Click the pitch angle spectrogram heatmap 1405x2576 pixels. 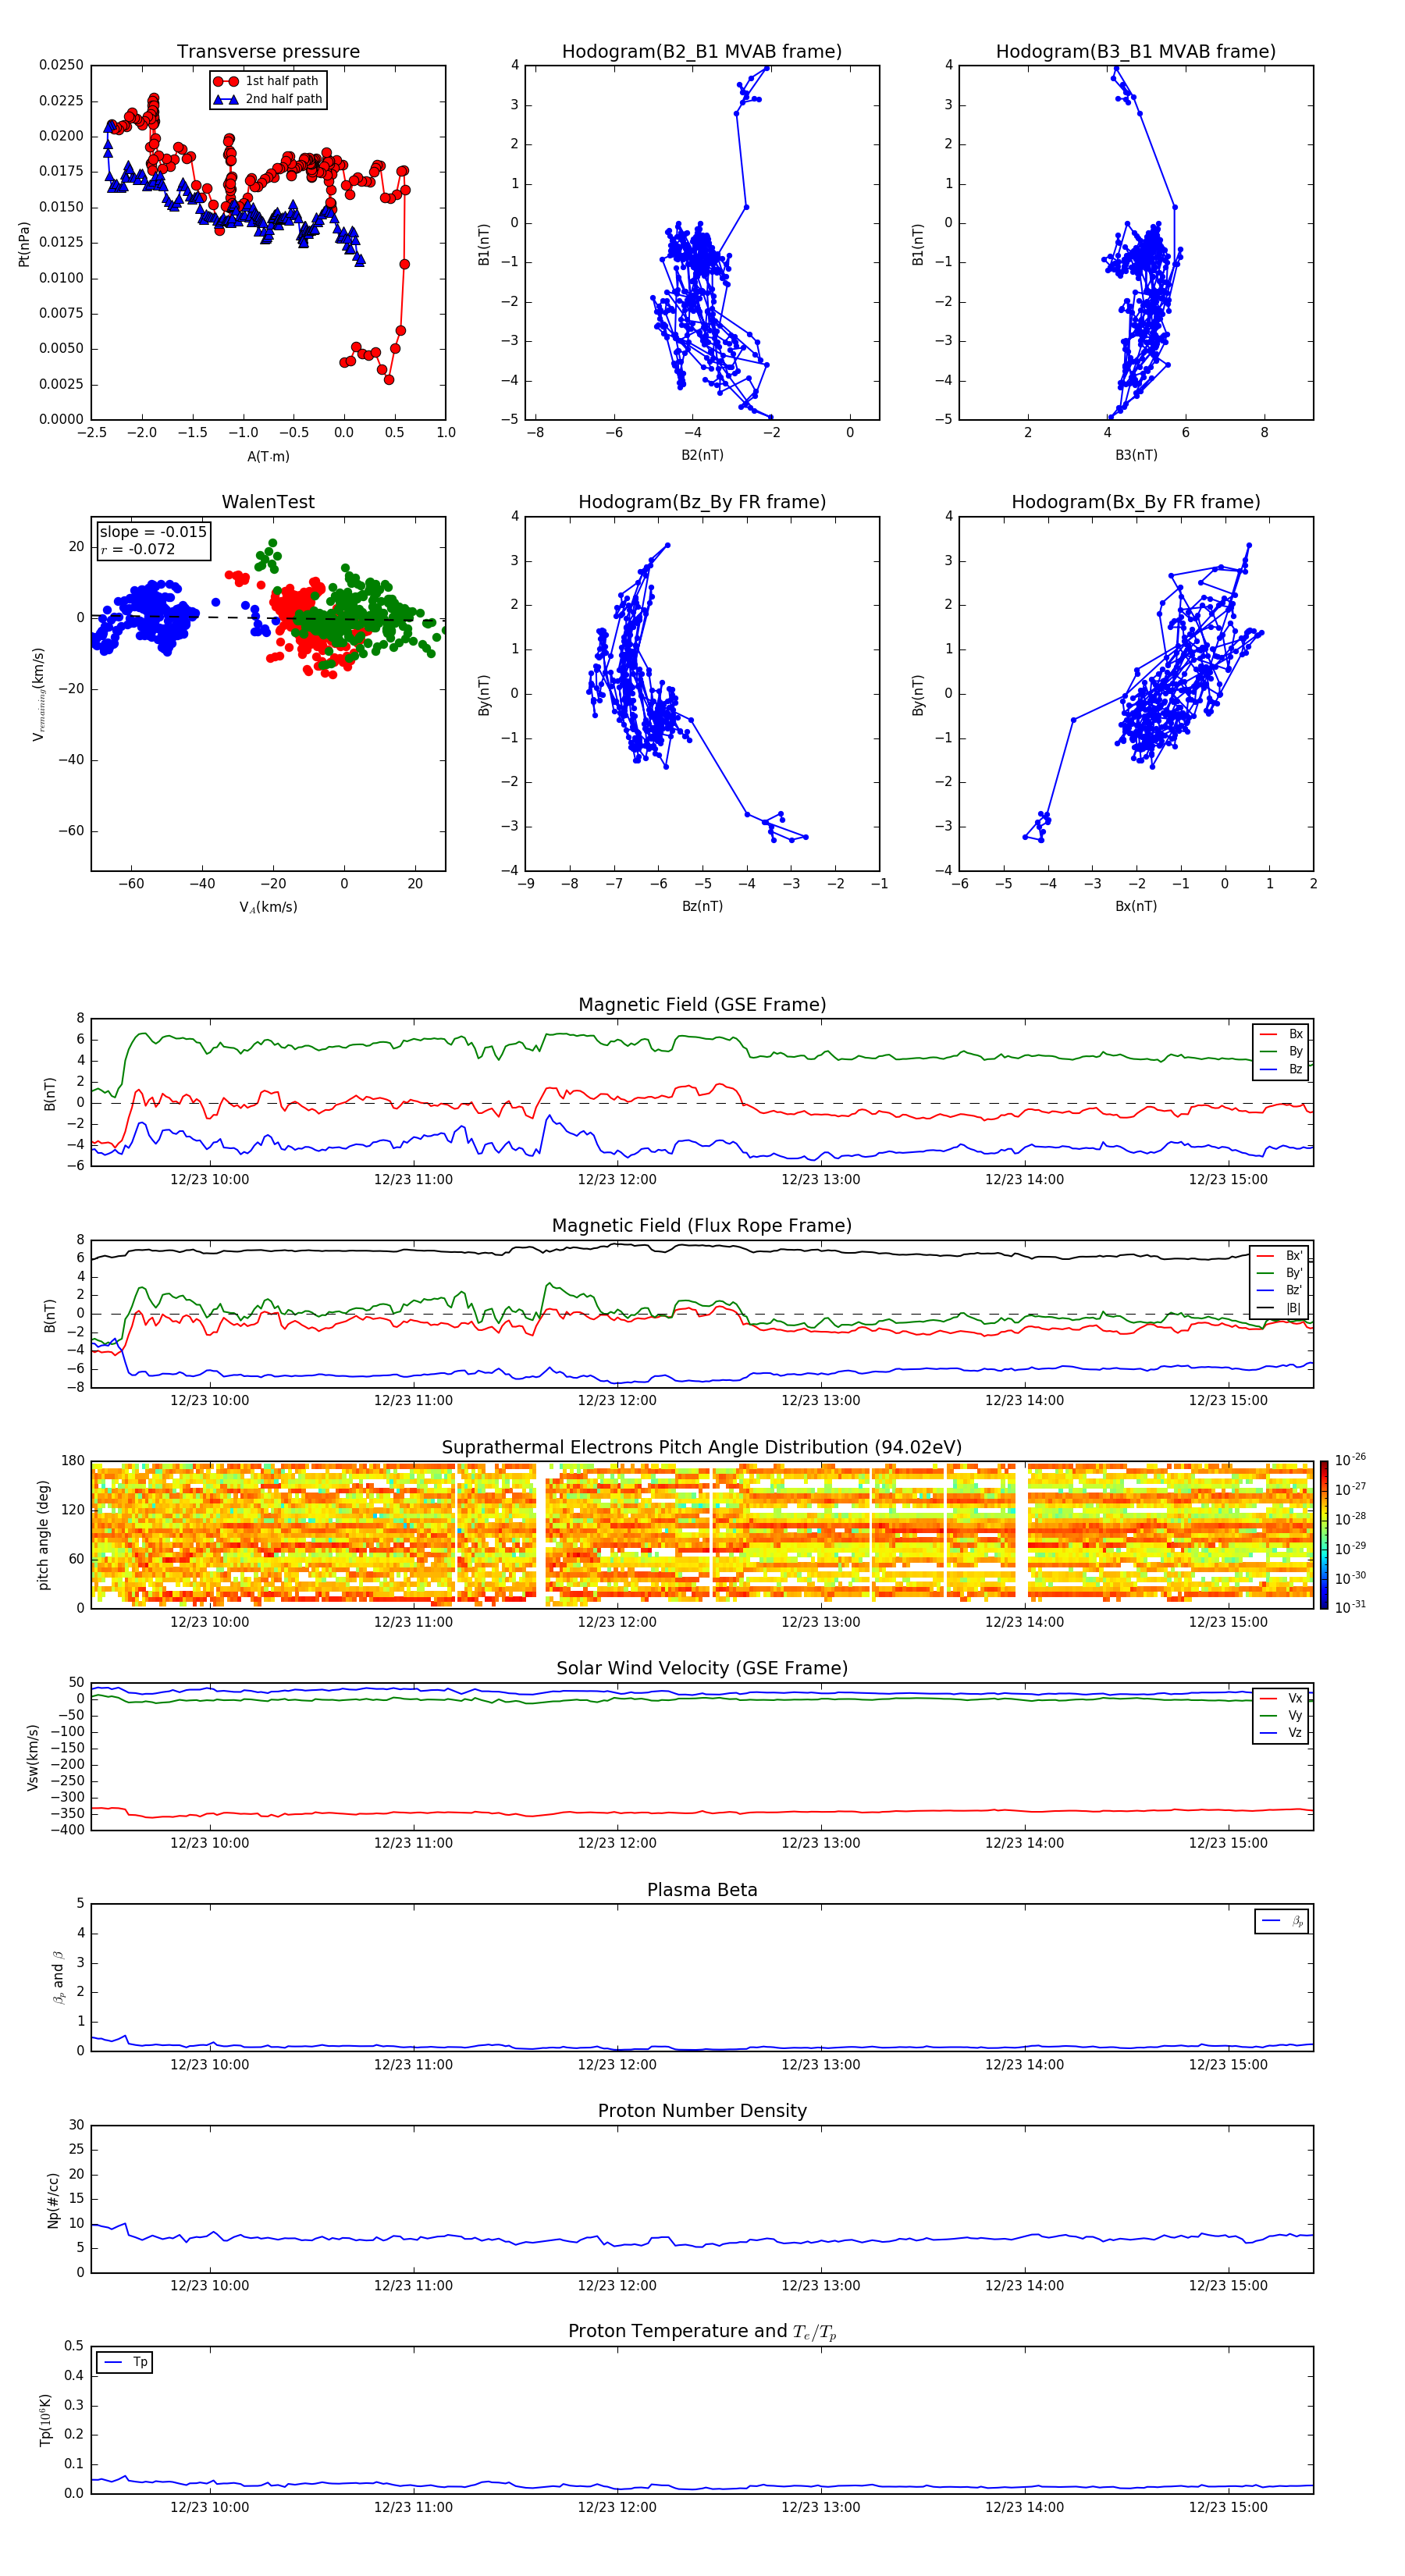click(702, 1535)
